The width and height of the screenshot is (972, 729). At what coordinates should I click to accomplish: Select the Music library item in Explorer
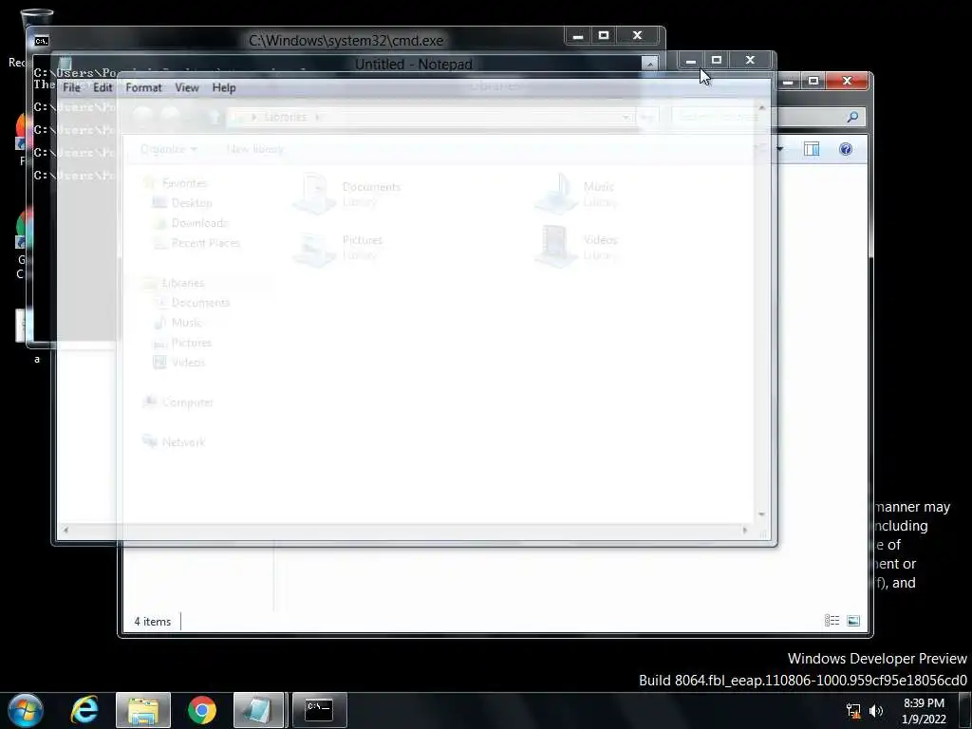click(x=575, y=194)
